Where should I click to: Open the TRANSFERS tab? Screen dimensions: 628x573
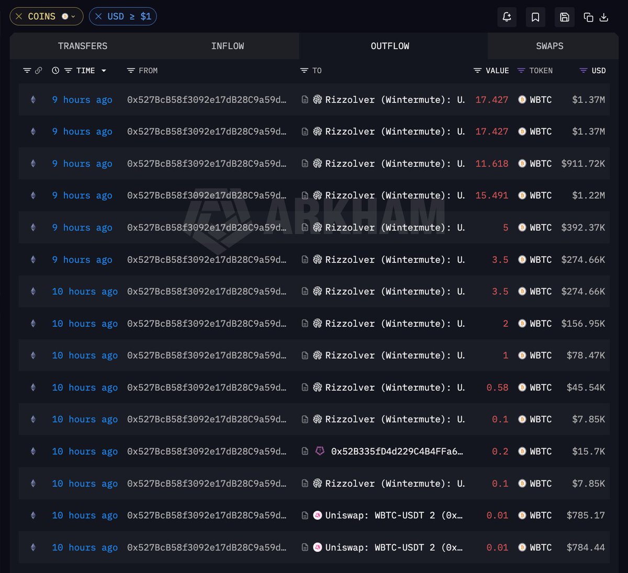(83, 46)
